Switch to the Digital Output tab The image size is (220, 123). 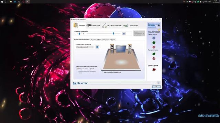pyautogui.click(x=93, y=25)
